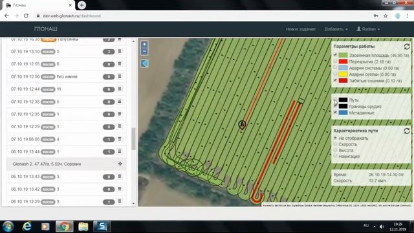Click the browser address bar
The width and height of the screenshot is (414, 233).
(203, 16)
